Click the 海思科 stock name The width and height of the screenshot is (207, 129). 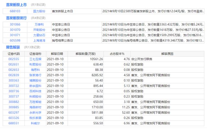click(35, 70)
